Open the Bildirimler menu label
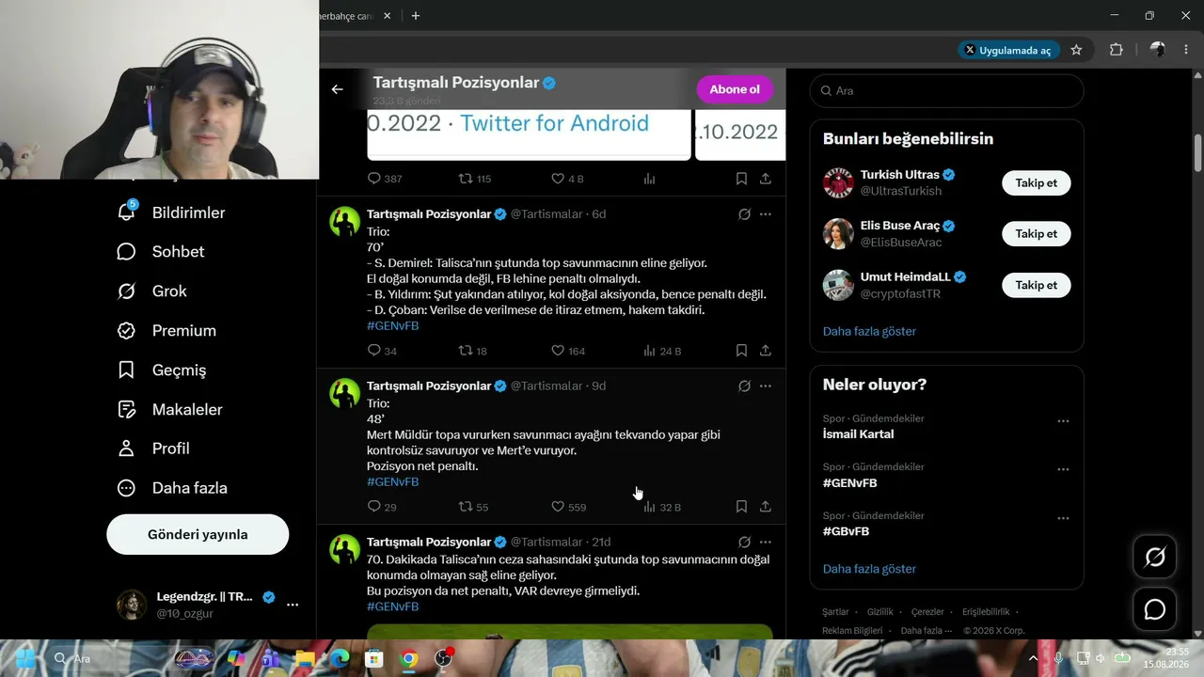The width and height of the screenshot is (1204, 677). (189, 213)
